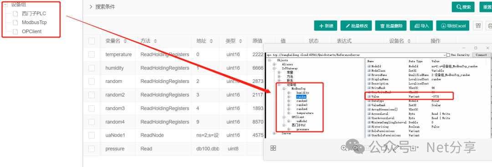Click the temperature variable name cell
Viewport: 492px width, 167px height.
[118, 54]
